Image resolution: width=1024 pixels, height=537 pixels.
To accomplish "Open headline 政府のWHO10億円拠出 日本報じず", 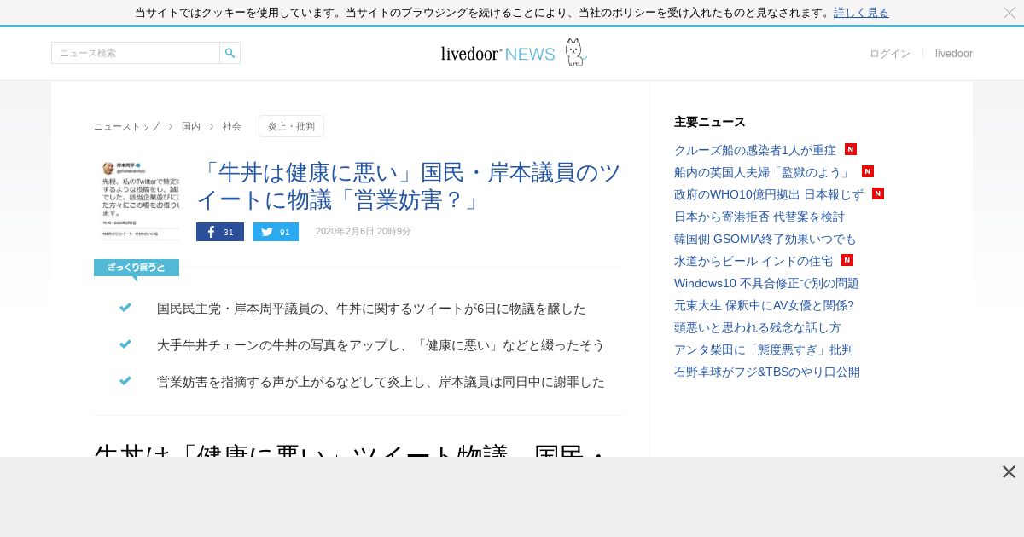I will (x=769, y=194).
